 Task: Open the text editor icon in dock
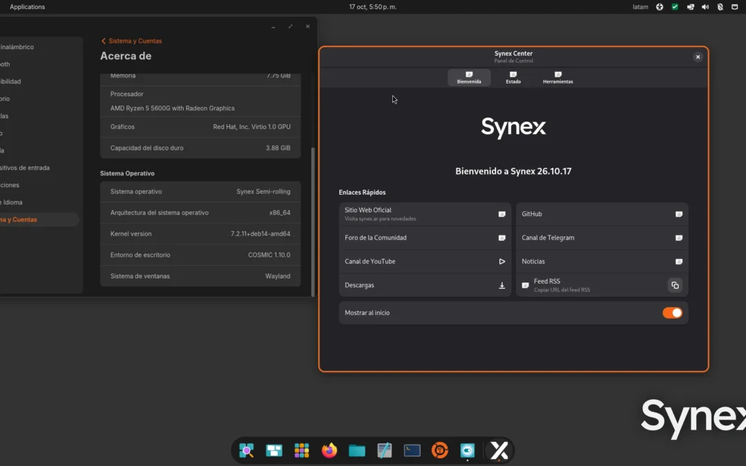tap(385, 450)
